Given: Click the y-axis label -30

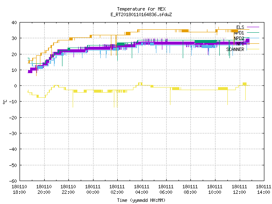Looking at the screenshot, I should tap(13, 133).
